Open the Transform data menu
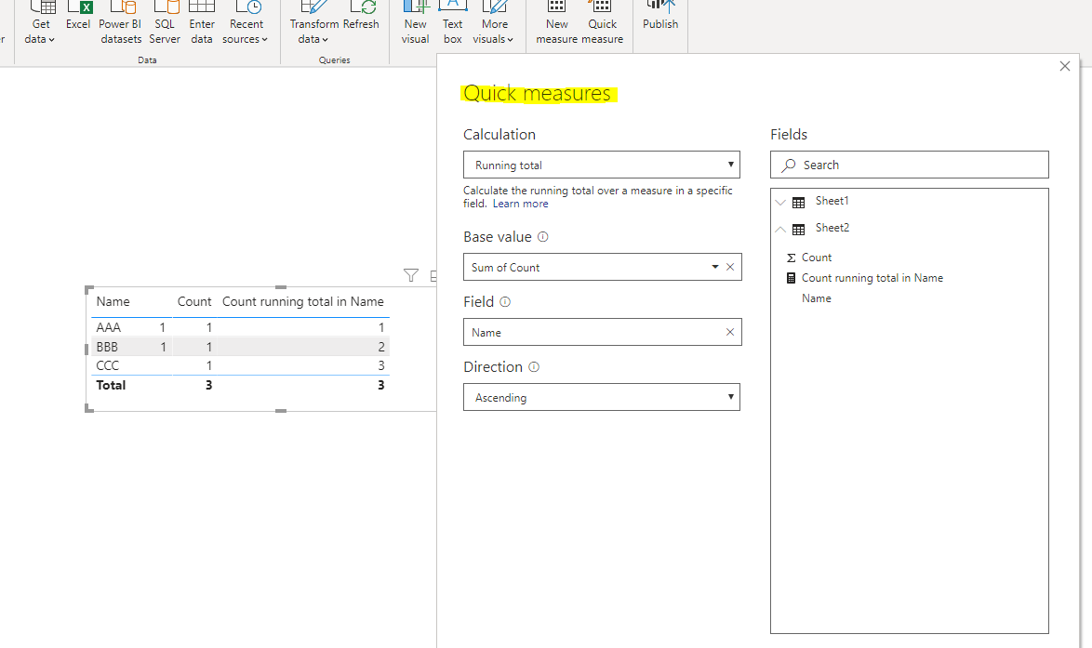This screenshot has height=648, width=1092. 313,23
